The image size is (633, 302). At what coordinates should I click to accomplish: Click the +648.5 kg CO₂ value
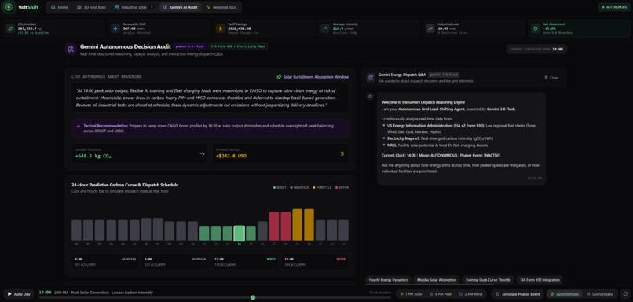(x=93, y=156)
